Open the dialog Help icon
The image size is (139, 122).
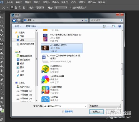click(x=120, y=26)
